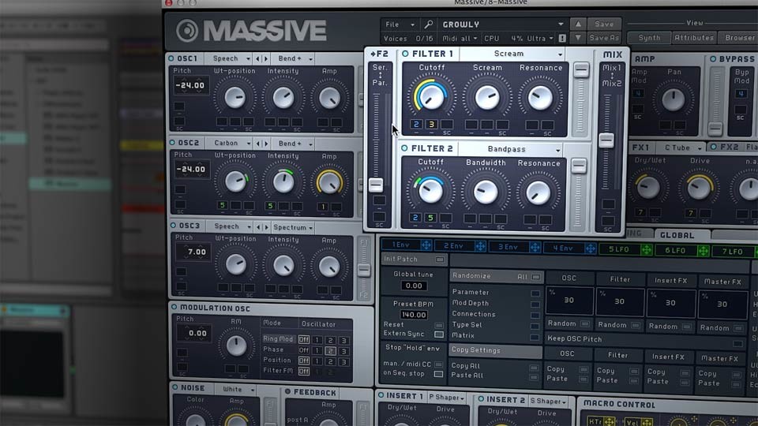
Task: Toggle OSC1 power button
Action: click(171, 58)
